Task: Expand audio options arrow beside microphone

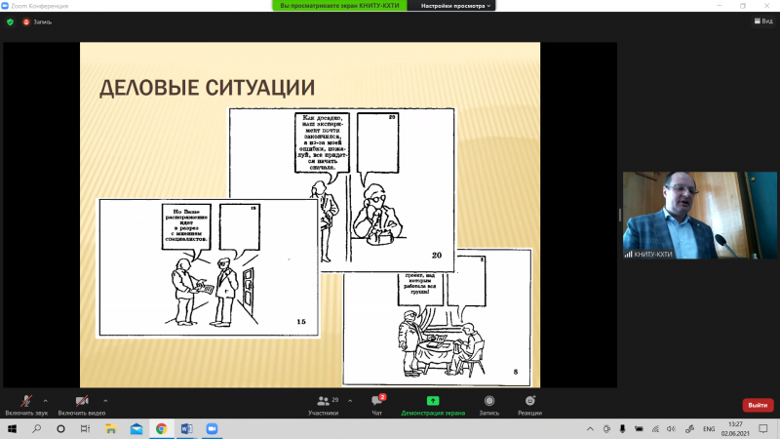Action: tap(46, 400)
